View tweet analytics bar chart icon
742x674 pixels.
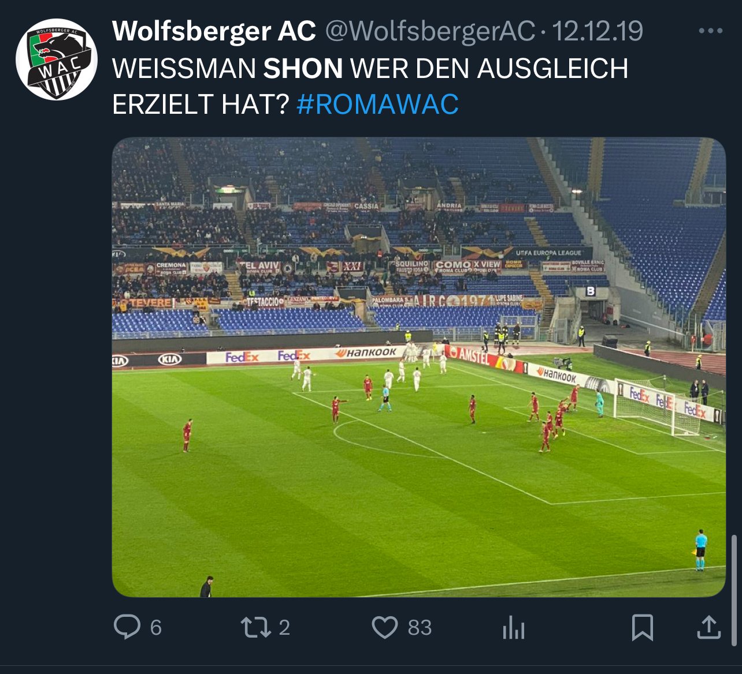coord(514,627)
